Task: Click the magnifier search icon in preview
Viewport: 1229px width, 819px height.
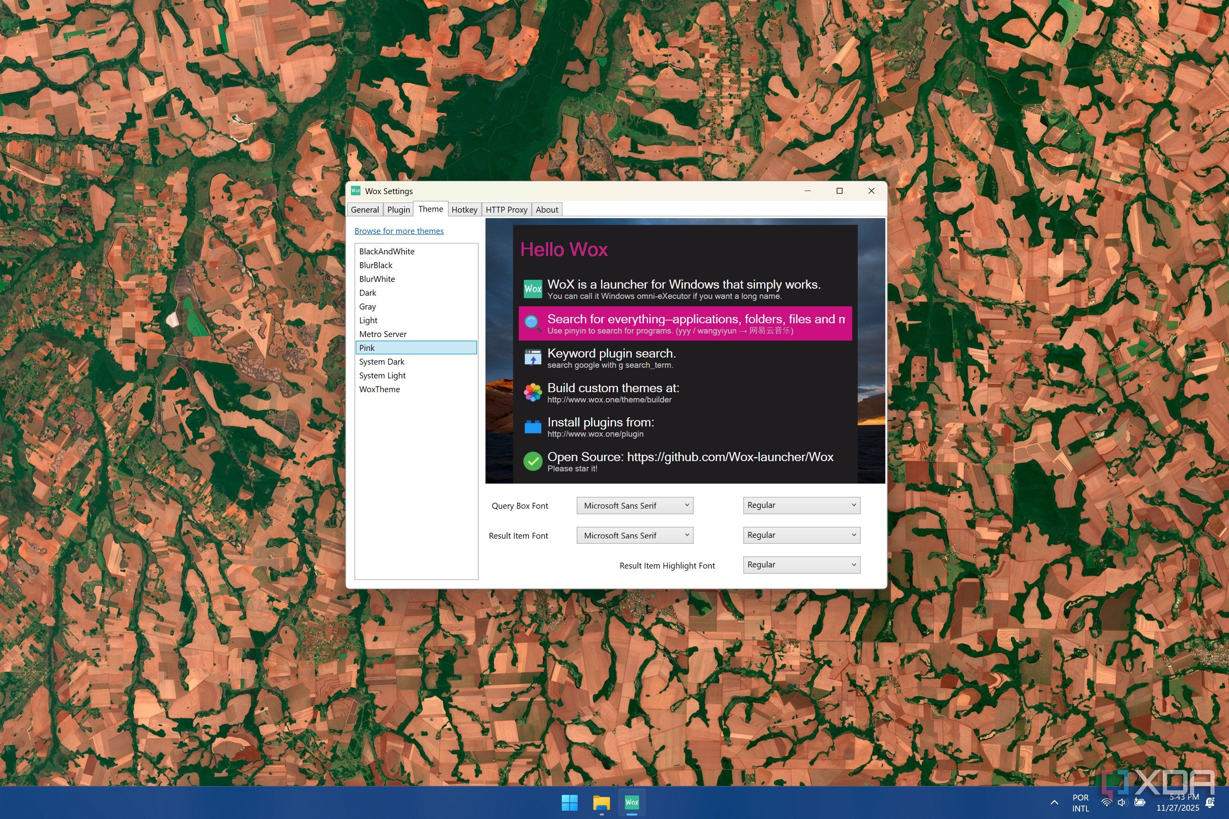Action: pos(533,323)
